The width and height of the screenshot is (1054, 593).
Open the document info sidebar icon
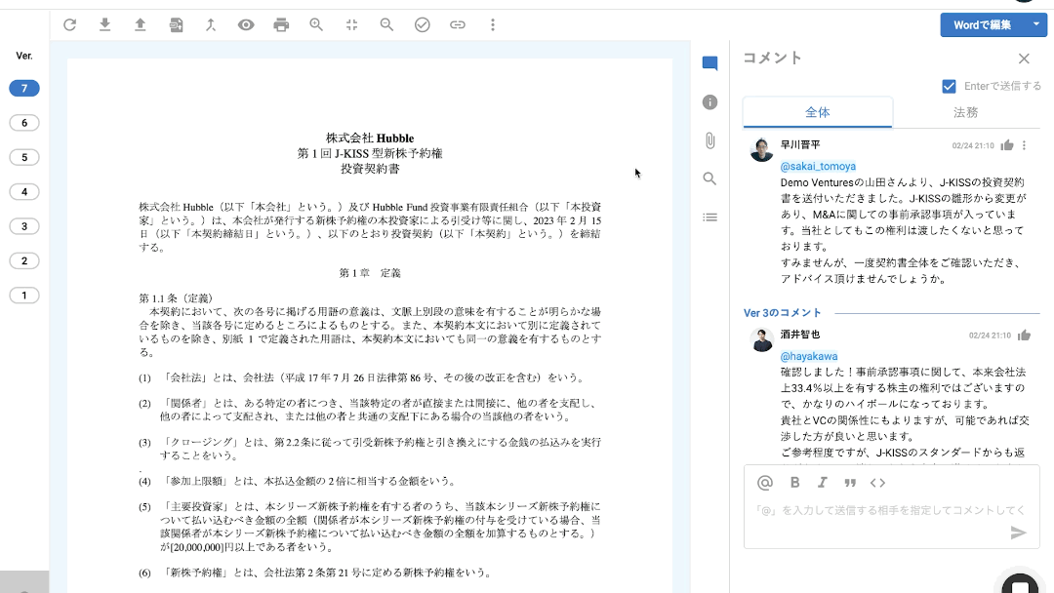click(x=709, y=102)
